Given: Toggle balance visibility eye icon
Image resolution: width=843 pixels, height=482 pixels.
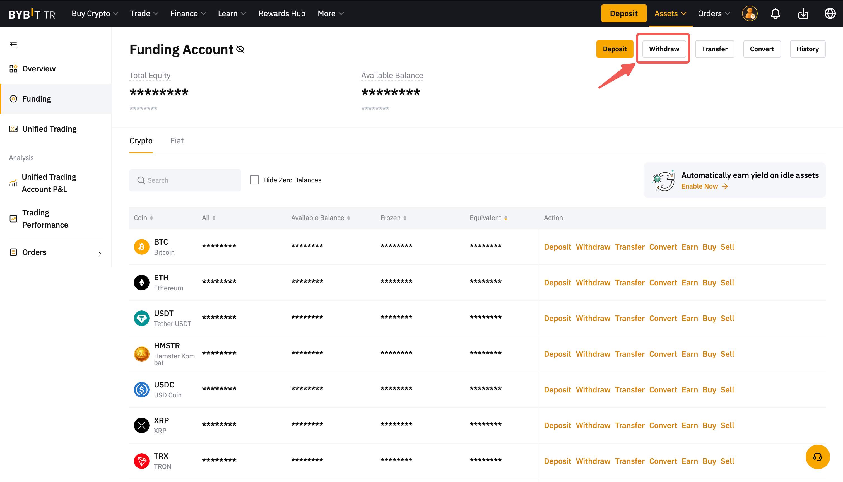Looking at the screenshot, I should coord(240,49).
